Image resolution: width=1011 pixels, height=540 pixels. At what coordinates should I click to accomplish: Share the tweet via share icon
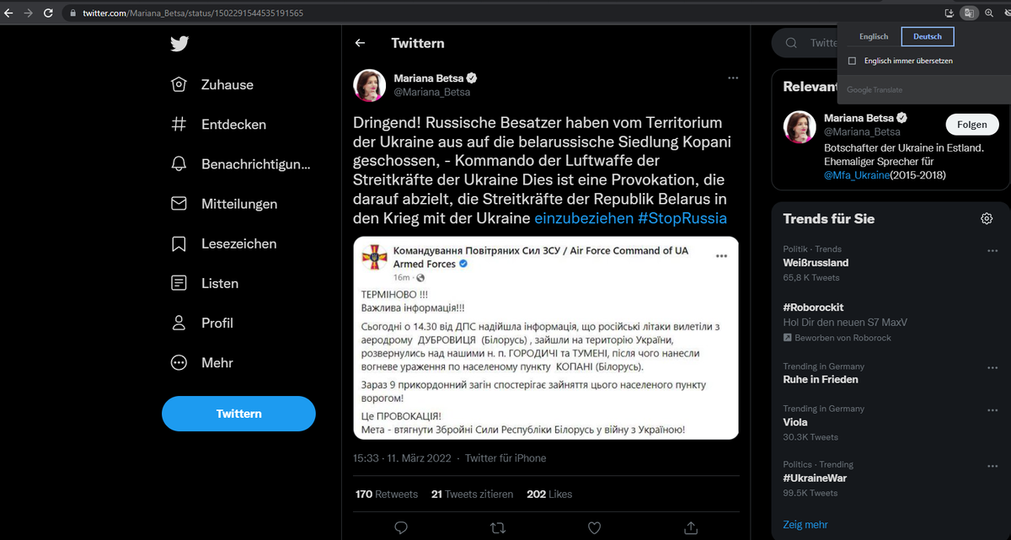point(691,528)
